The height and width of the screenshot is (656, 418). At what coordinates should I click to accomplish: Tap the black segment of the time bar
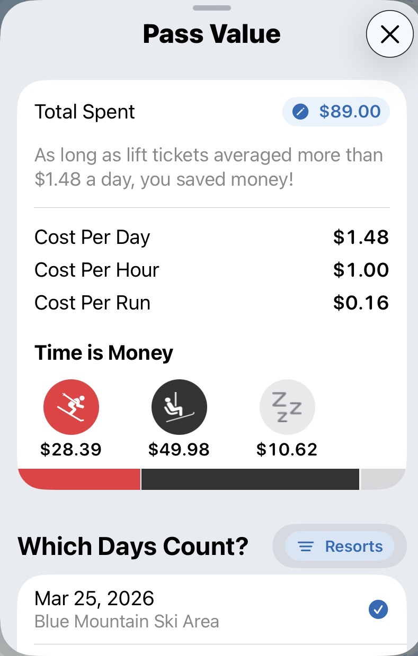pyautogui.click(x=250, y=479)
